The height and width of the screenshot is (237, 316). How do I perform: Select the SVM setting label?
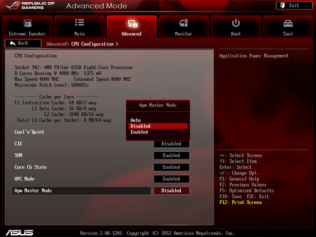(18, 155)
